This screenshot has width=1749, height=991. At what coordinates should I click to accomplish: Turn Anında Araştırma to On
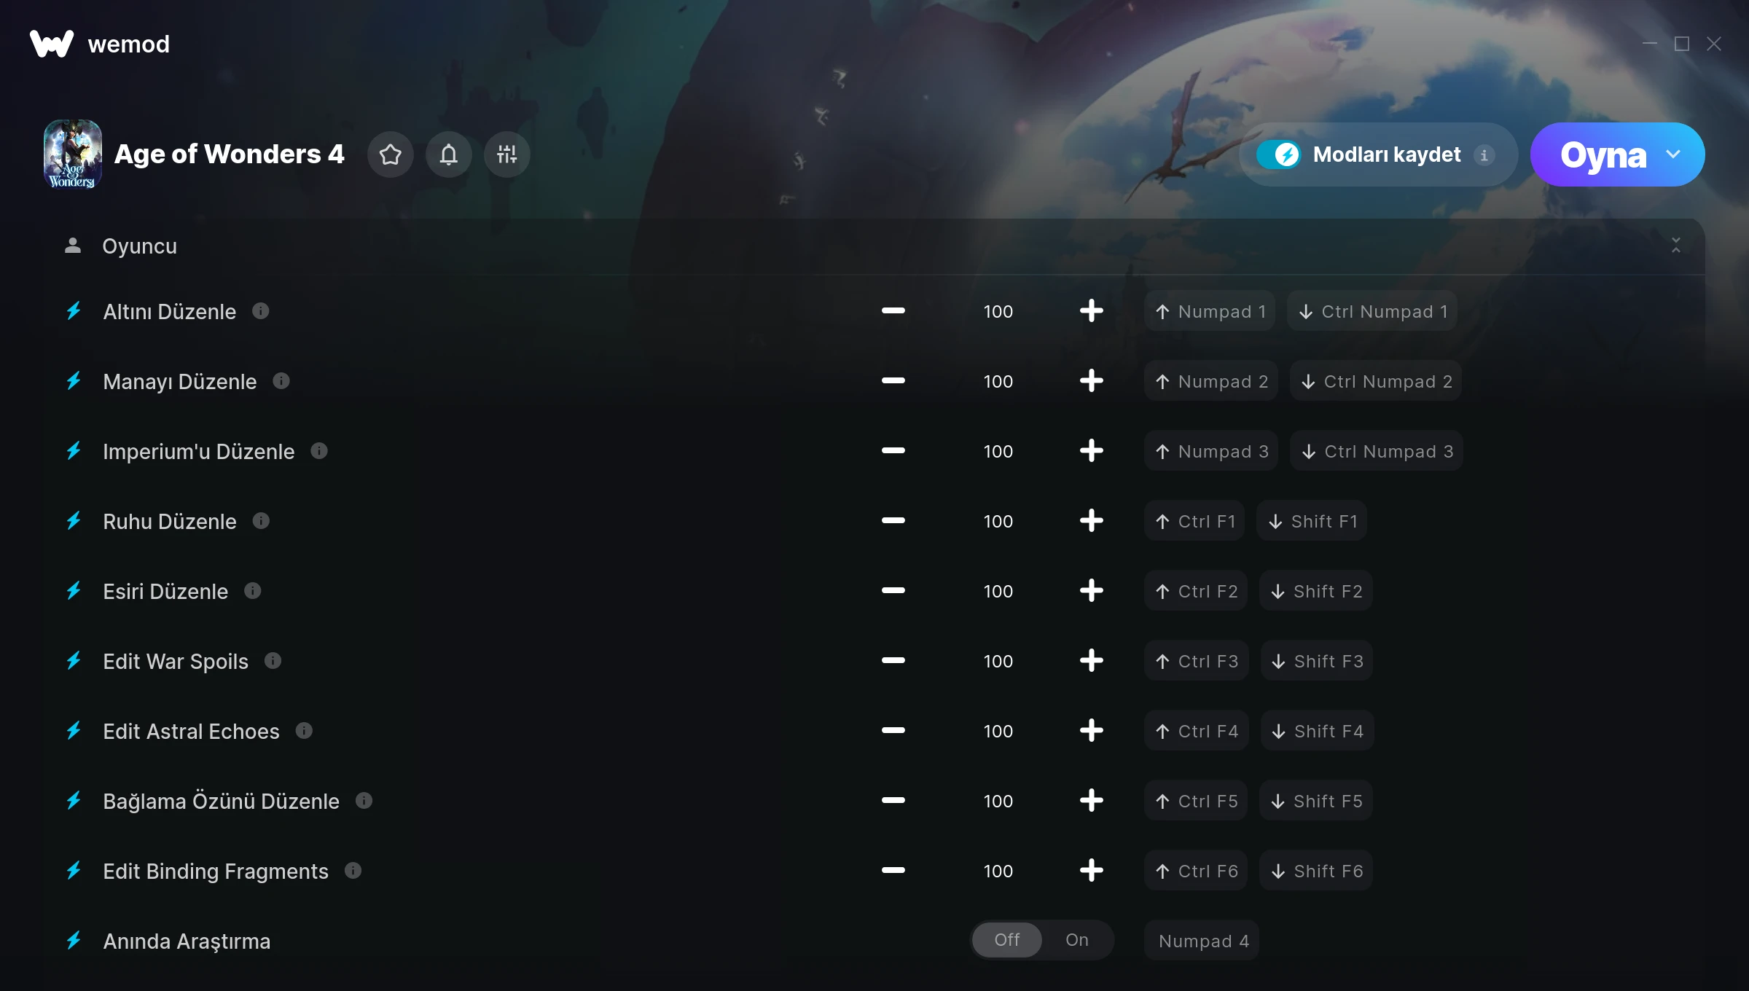click(x=1077, y=940)
